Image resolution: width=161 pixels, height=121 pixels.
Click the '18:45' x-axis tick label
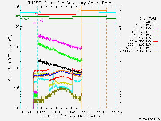click(x=71, y=112)
